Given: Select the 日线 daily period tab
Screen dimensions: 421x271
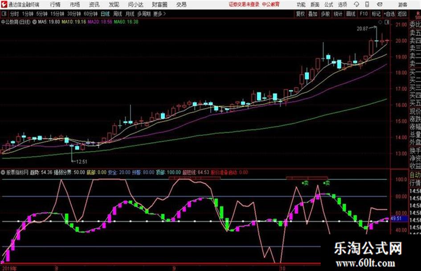Looking at the screenshot, I should click(105, 14).
